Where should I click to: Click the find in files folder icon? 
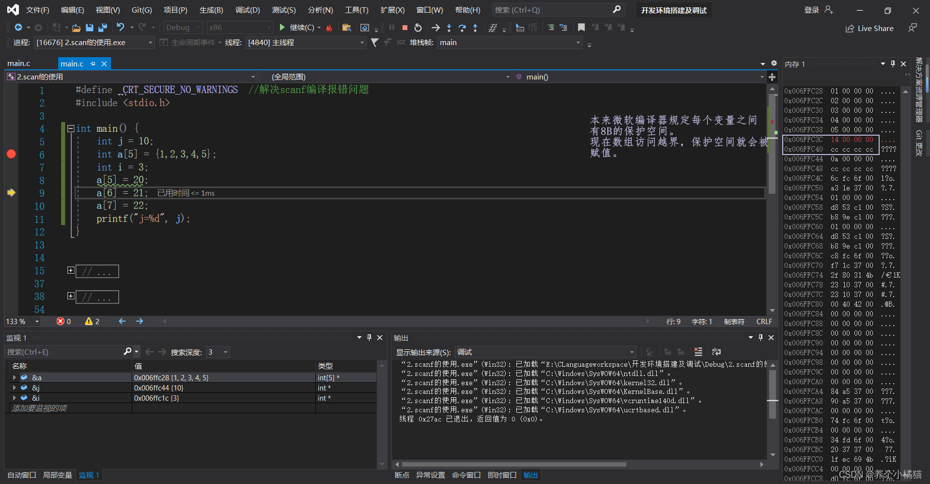(x=346, y=28)
